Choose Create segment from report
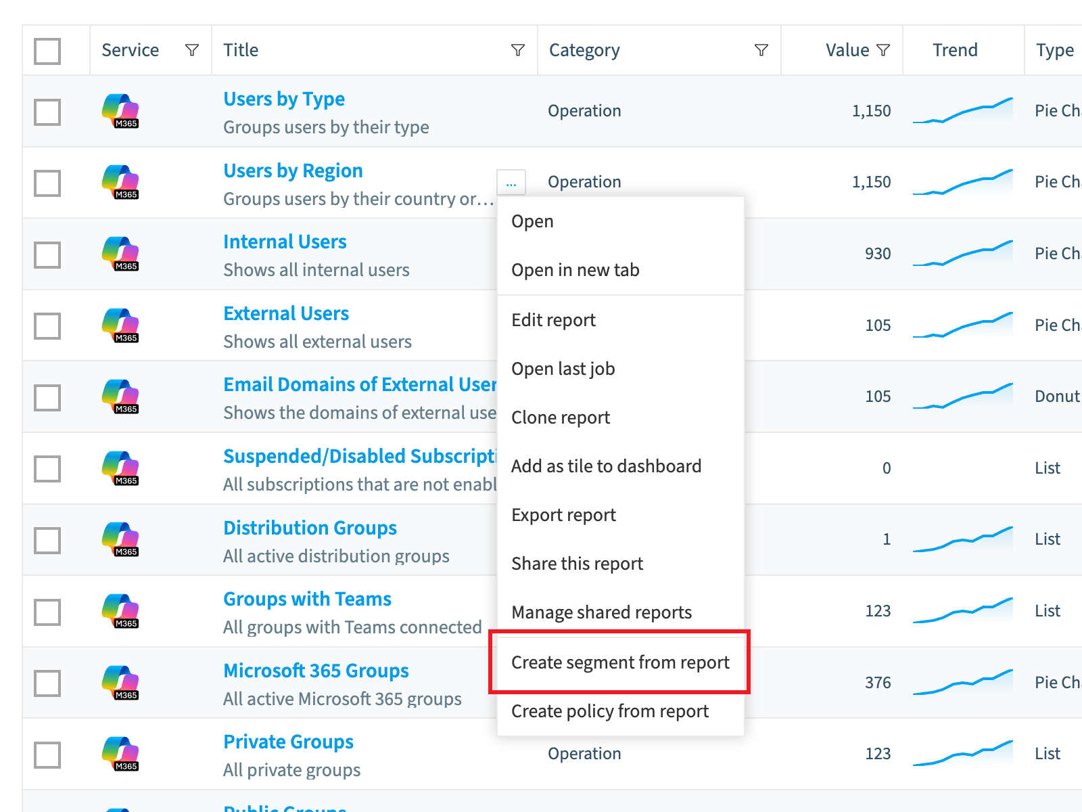This screenshot has height=812, width=1082. point(621,662)
